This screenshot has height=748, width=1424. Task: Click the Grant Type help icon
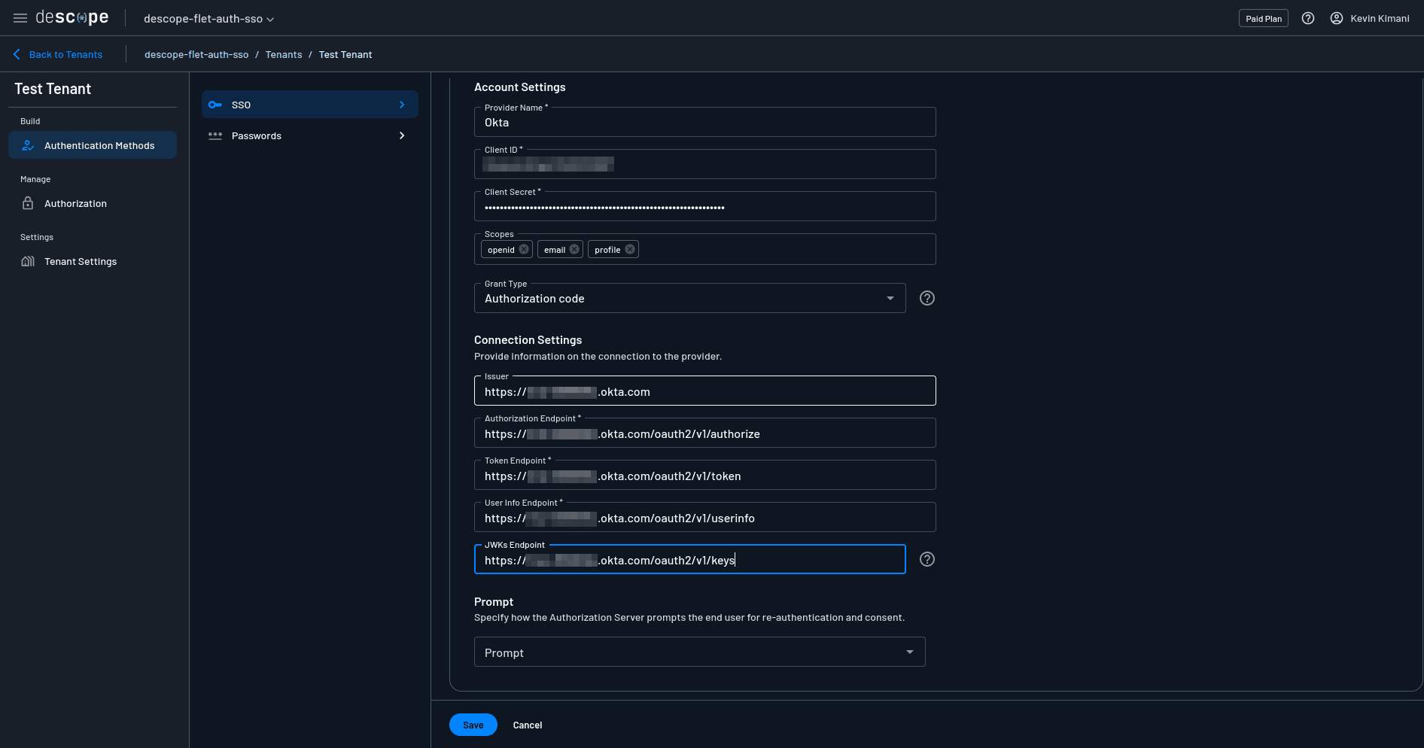(x=927, y=298)
